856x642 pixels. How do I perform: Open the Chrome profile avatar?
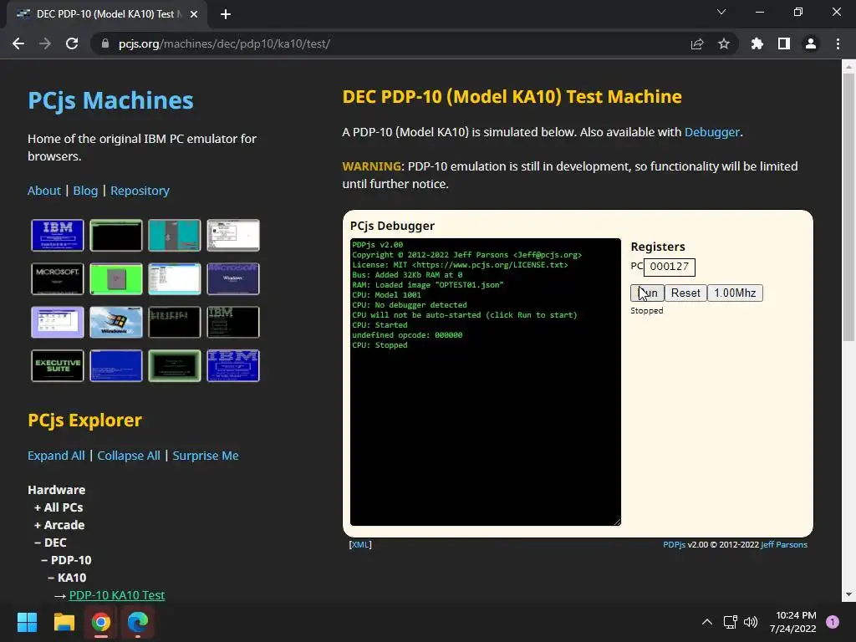point(810,43)
